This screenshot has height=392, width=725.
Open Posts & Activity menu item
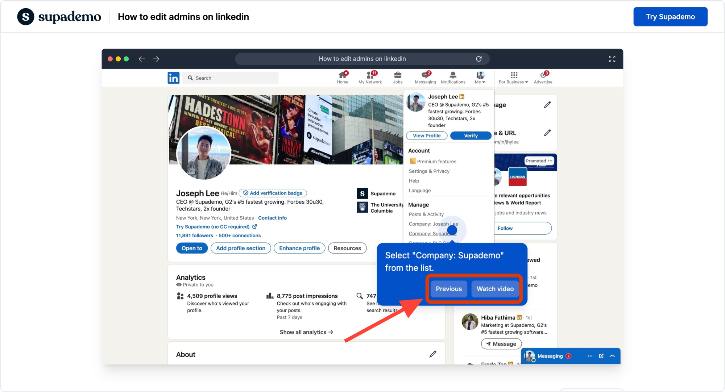click(426, 214)
